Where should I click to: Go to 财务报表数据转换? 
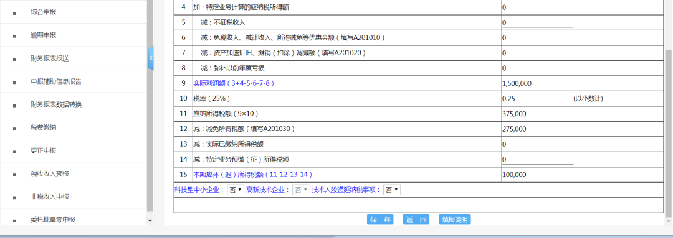tap(56, 104)
